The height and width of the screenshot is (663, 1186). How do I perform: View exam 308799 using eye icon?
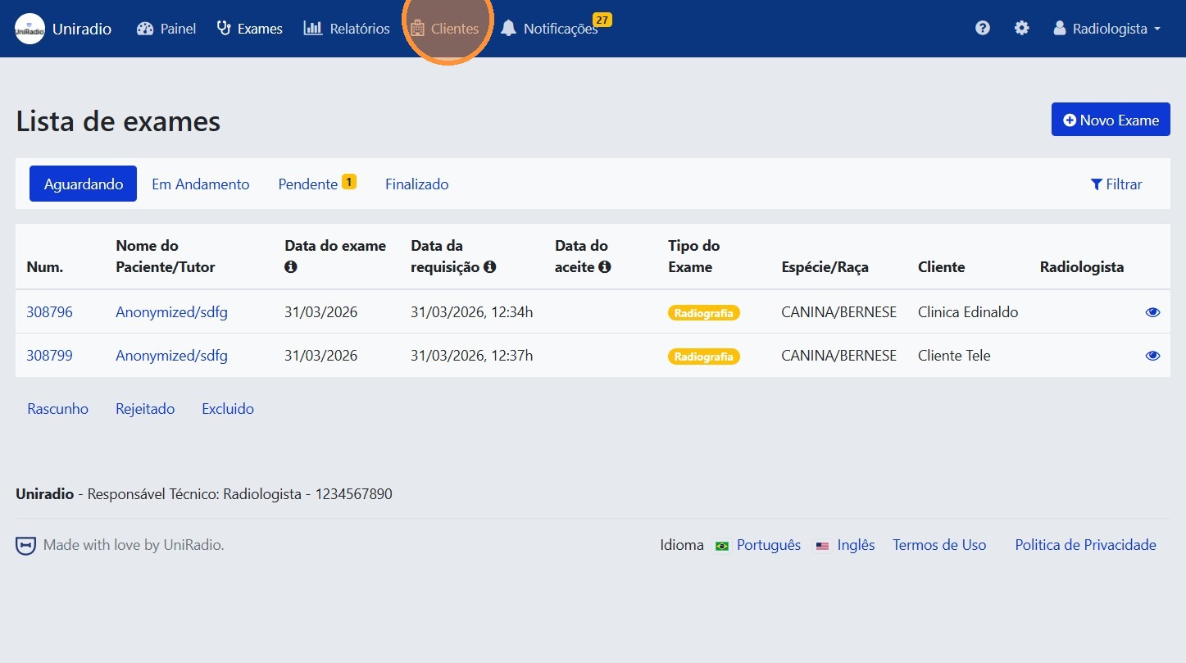(x=1152, y=356)
